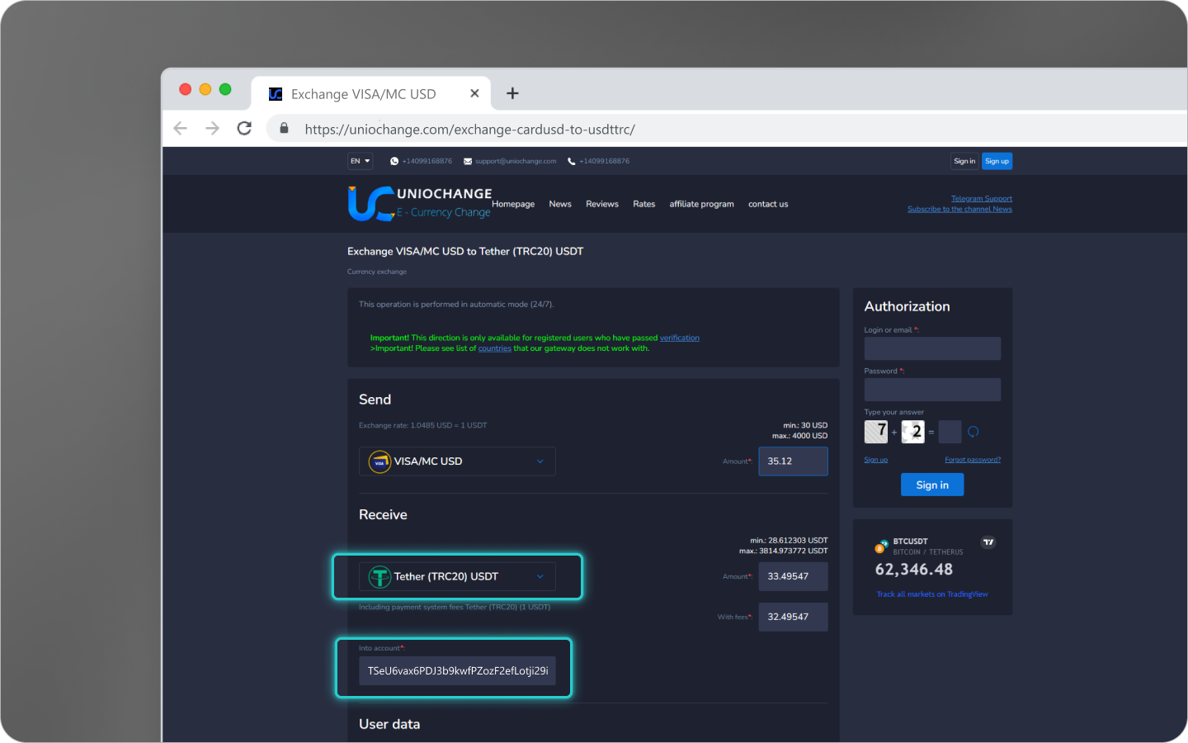
Task: Click the padlock icon in the address bar
Action: (x=283, y=129)
